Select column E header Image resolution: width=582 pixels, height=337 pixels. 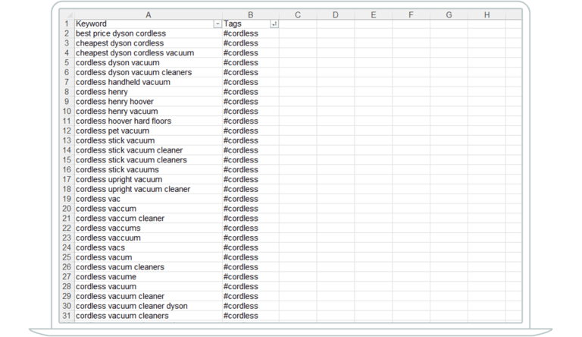pos(374,15)
